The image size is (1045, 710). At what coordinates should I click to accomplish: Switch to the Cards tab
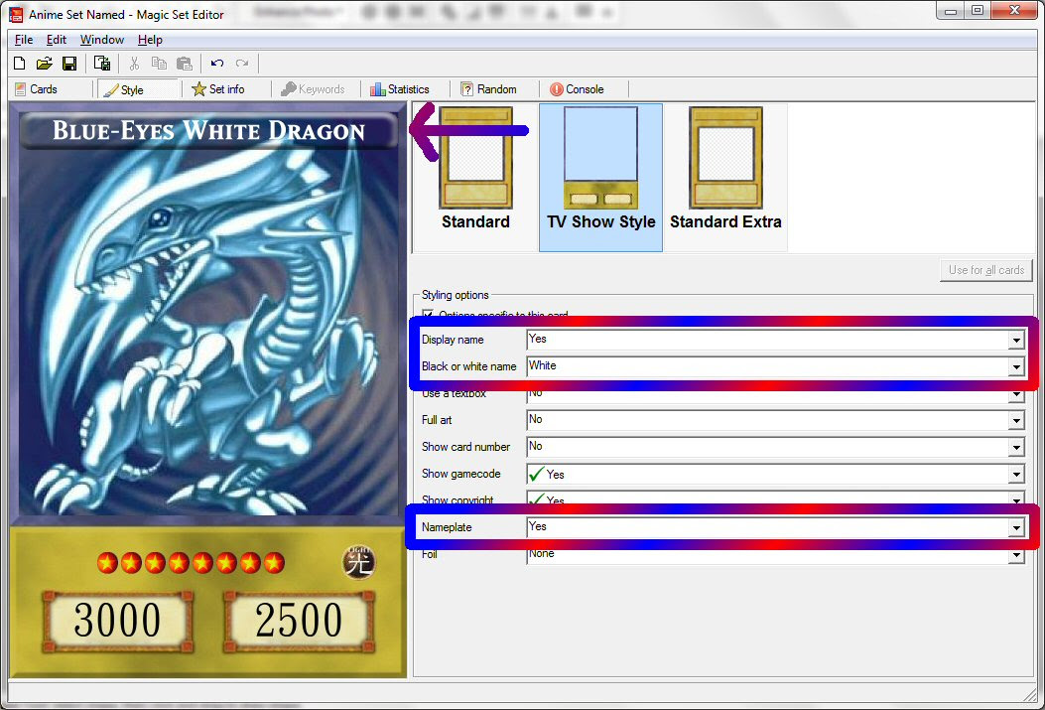click(x=37, y=89)
